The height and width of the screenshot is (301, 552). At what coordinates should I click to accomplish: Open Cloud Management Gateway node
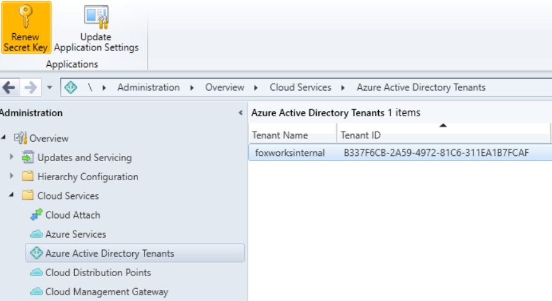click(107, 292)
